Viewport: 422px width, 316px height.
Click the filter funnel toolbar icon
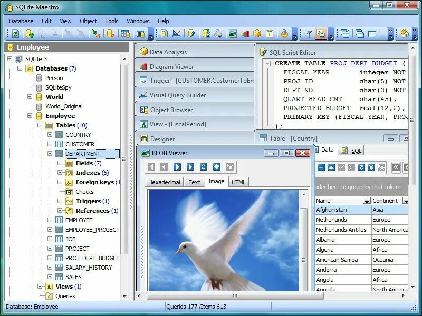309,34
